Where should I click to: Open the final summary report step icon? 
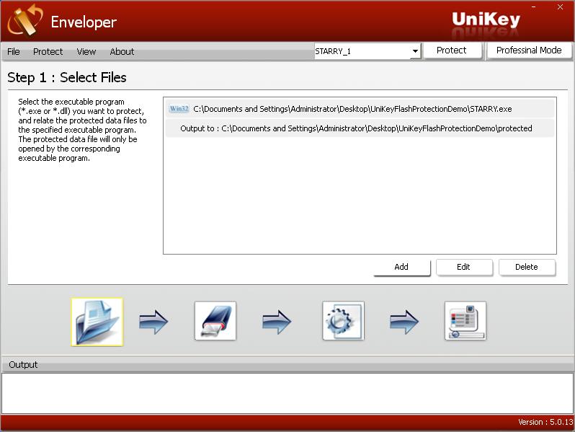point(465,321)
